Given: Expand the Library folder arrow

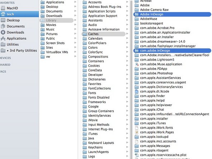Looking at the screenshot, I should [75, 20].
